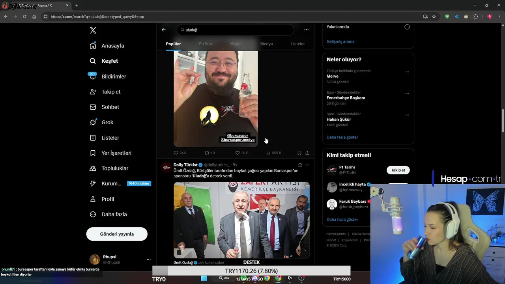This screenshot has width=505, height=284.
Task: Open more options for Merve trend
Action: tap(407, 72)
